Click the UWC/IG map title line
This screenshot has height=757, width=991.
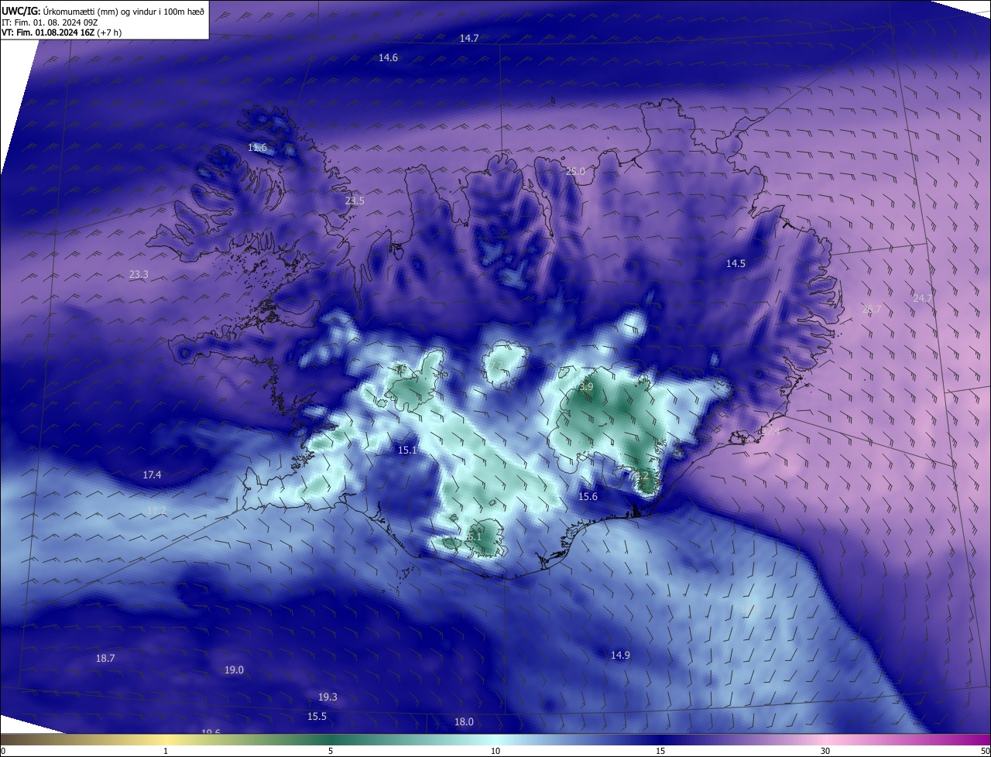point(103,11)
